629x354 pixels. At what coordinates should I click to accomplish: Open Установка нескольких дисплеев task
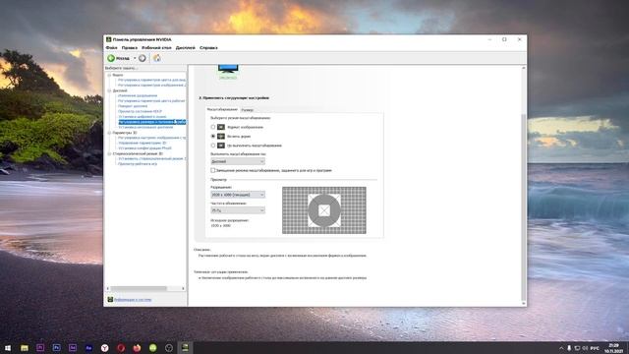tap(145, 127)
